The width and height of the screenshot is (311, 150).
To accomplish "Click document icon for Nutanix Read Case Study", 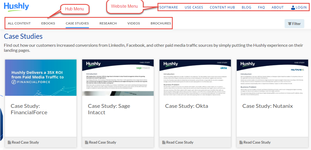I will tap(241, 142).
